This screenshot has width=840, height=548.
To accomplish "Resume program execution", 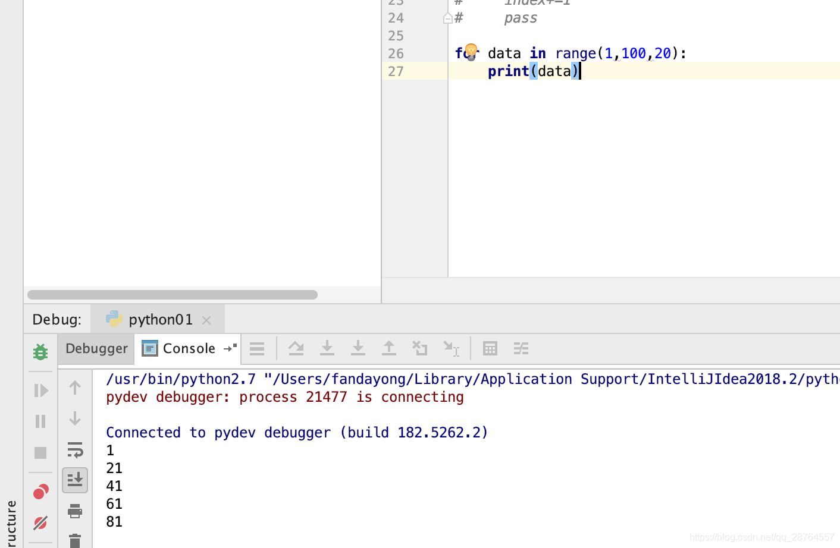I will 40,390.
